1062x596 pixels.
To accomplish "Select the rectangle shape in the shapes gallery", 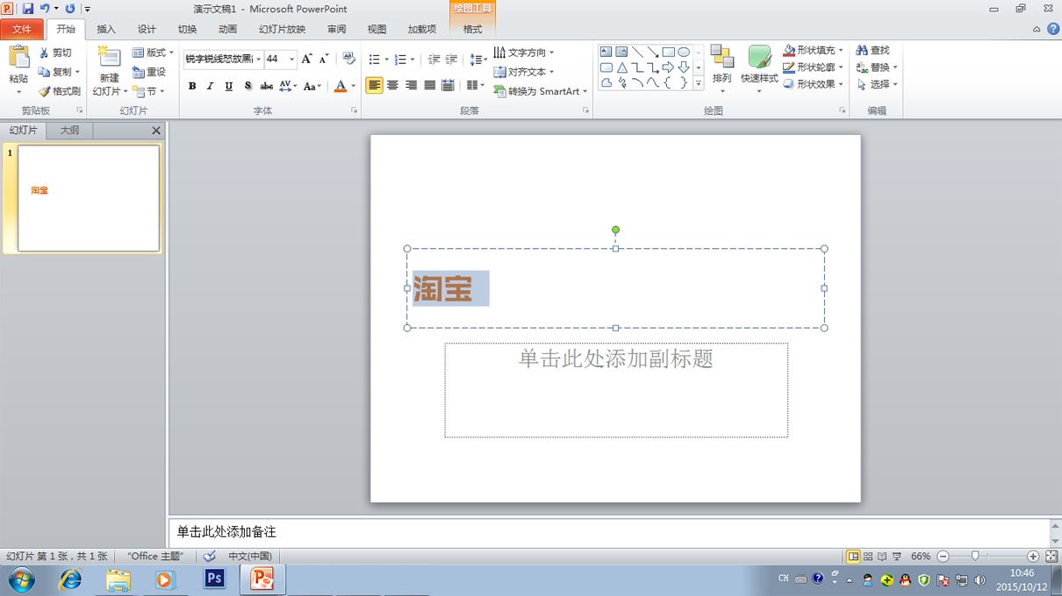I will [x=668, y=53].
